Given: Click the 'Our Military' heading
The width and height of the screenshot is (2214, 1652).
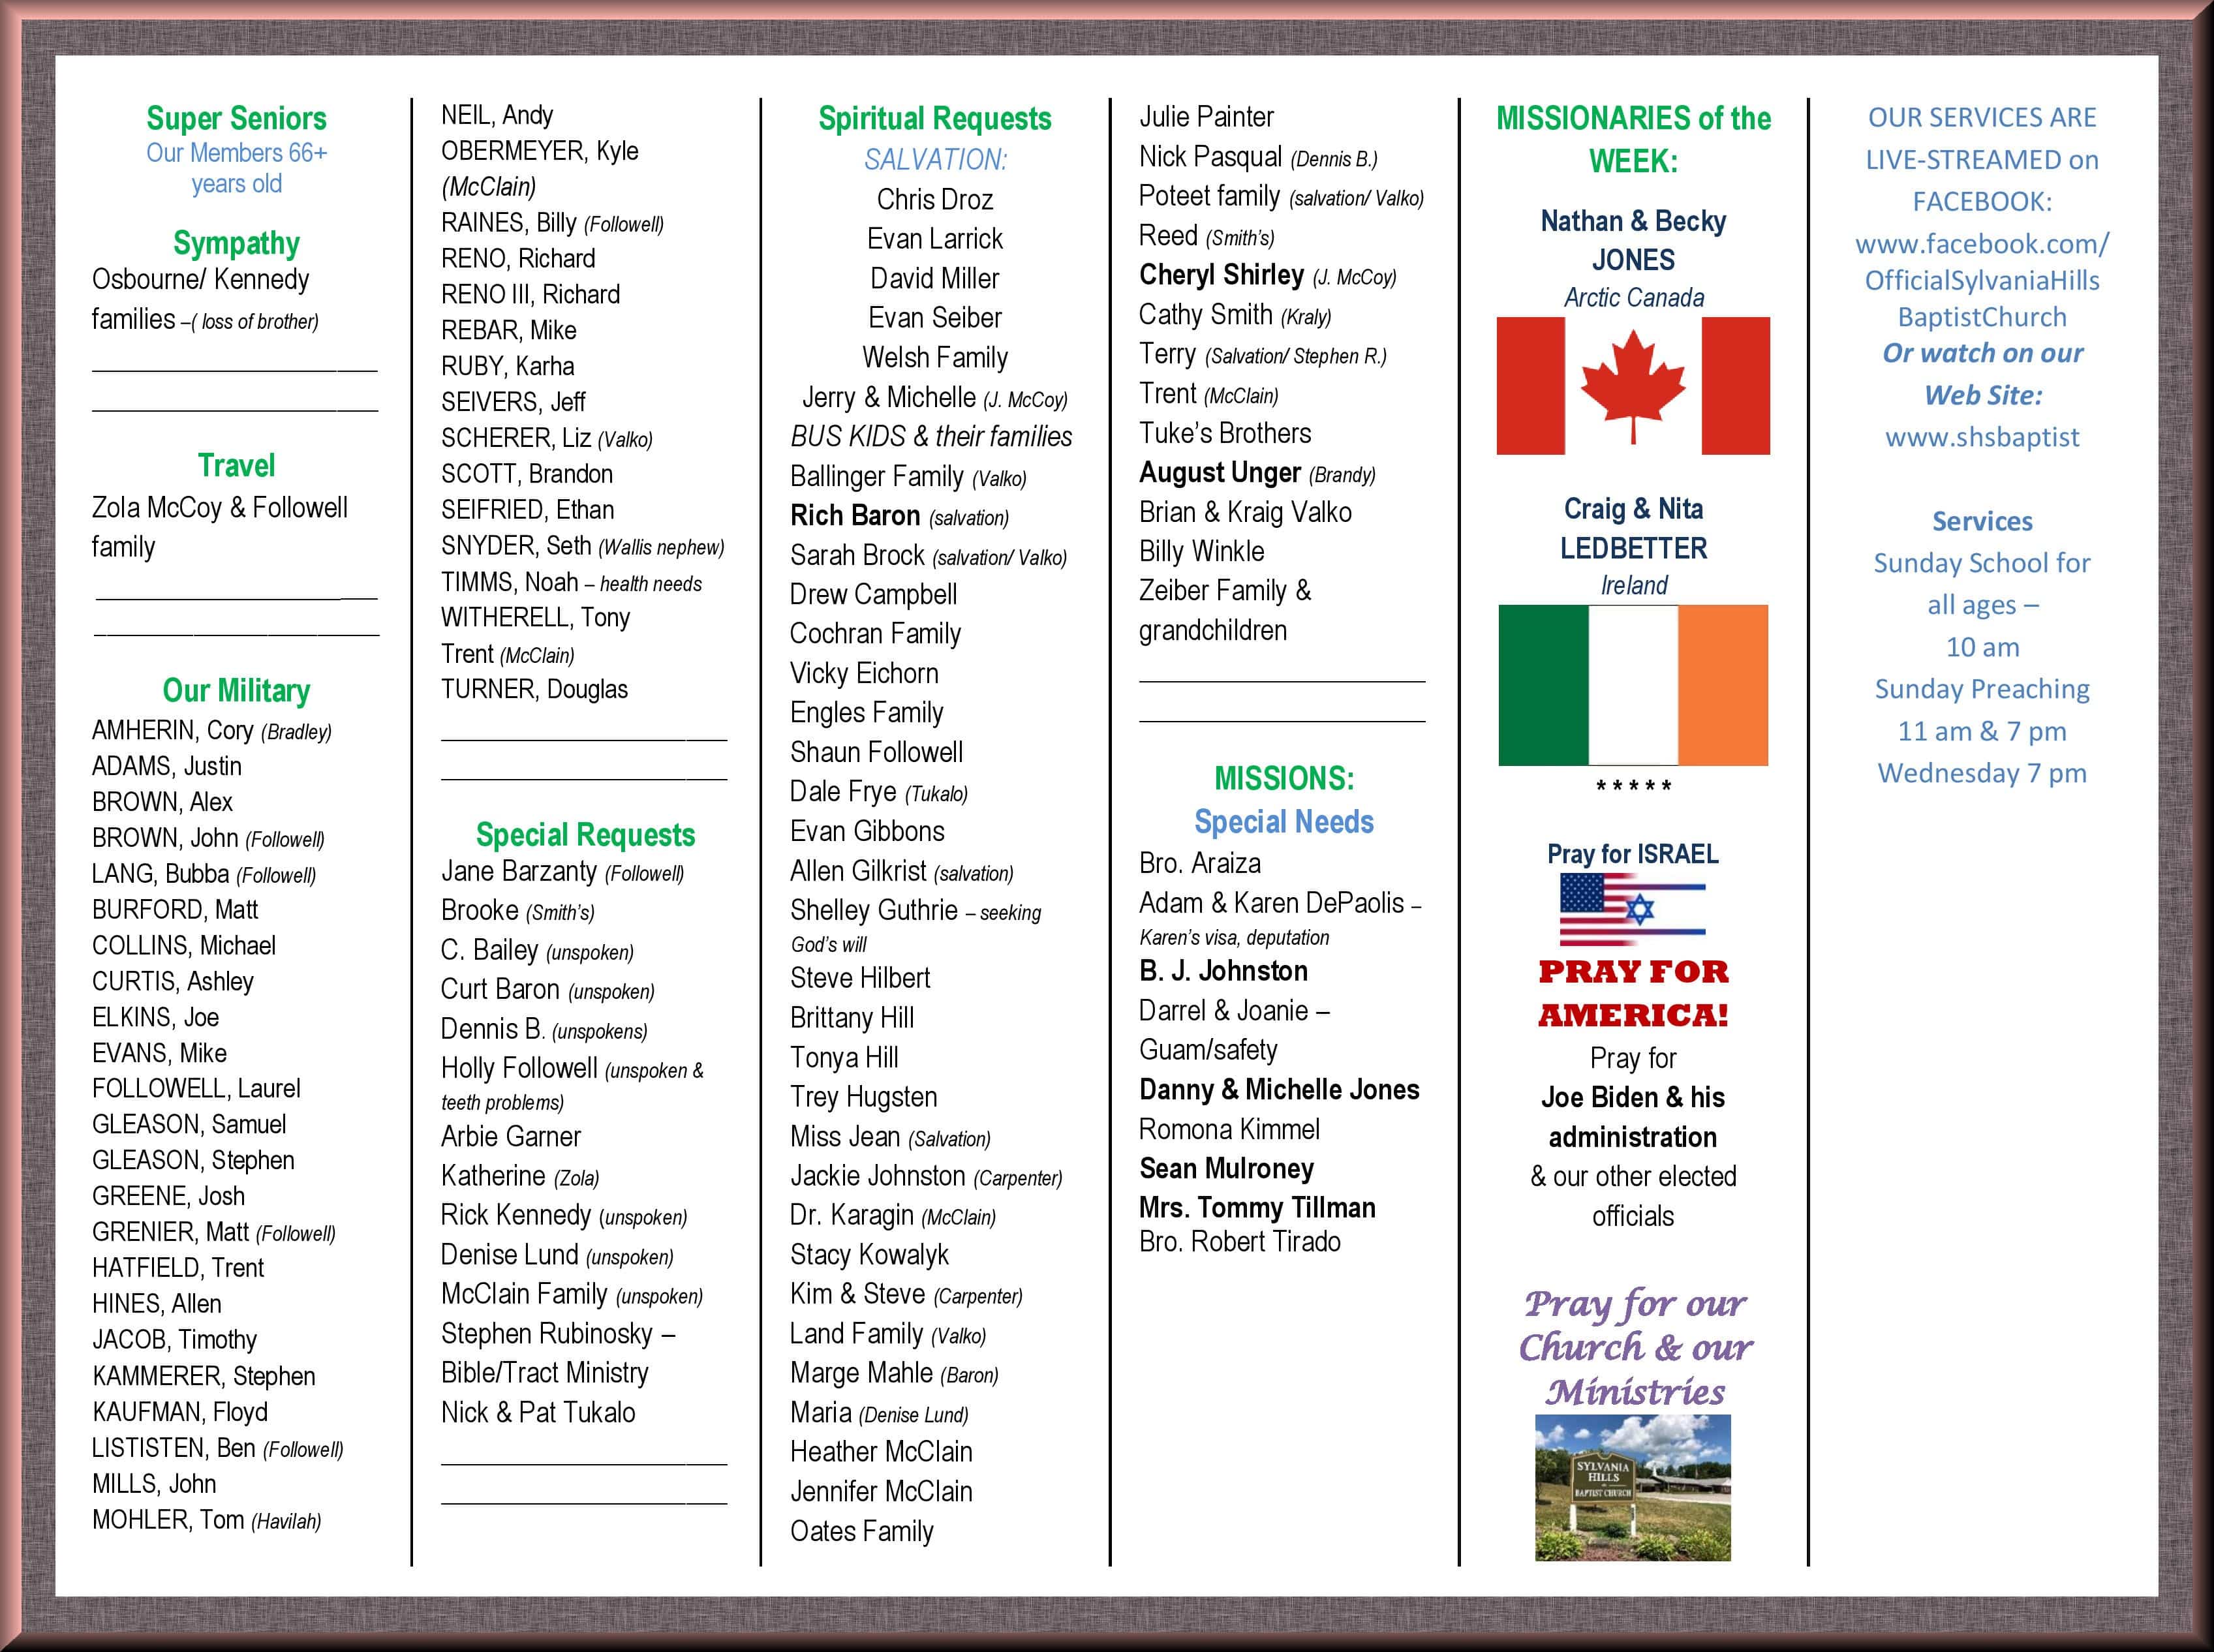Looking at the screenshot, I should 236,690.
